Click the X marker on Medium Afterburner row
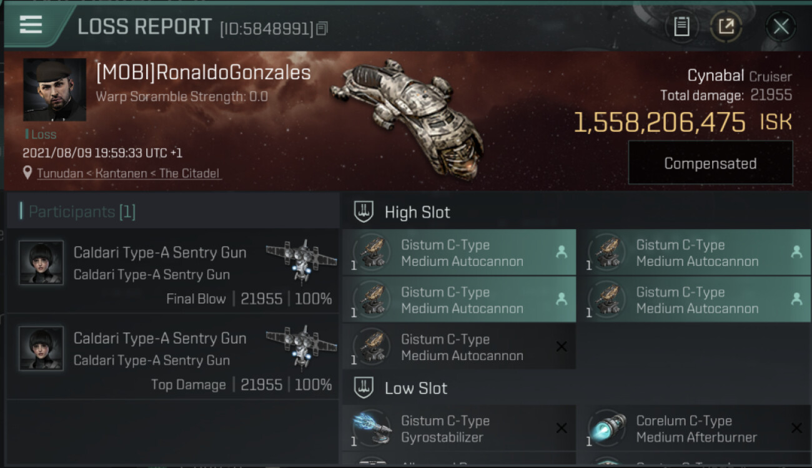The width and height of the screenshot is (812, 468). pos(796,428)
